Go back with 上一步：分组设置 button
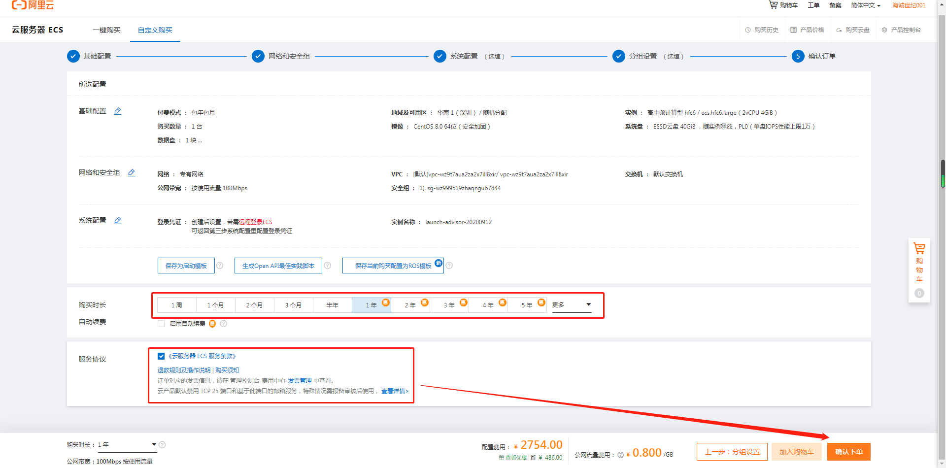This screenshot has width=946, height=468. (732, 452)
